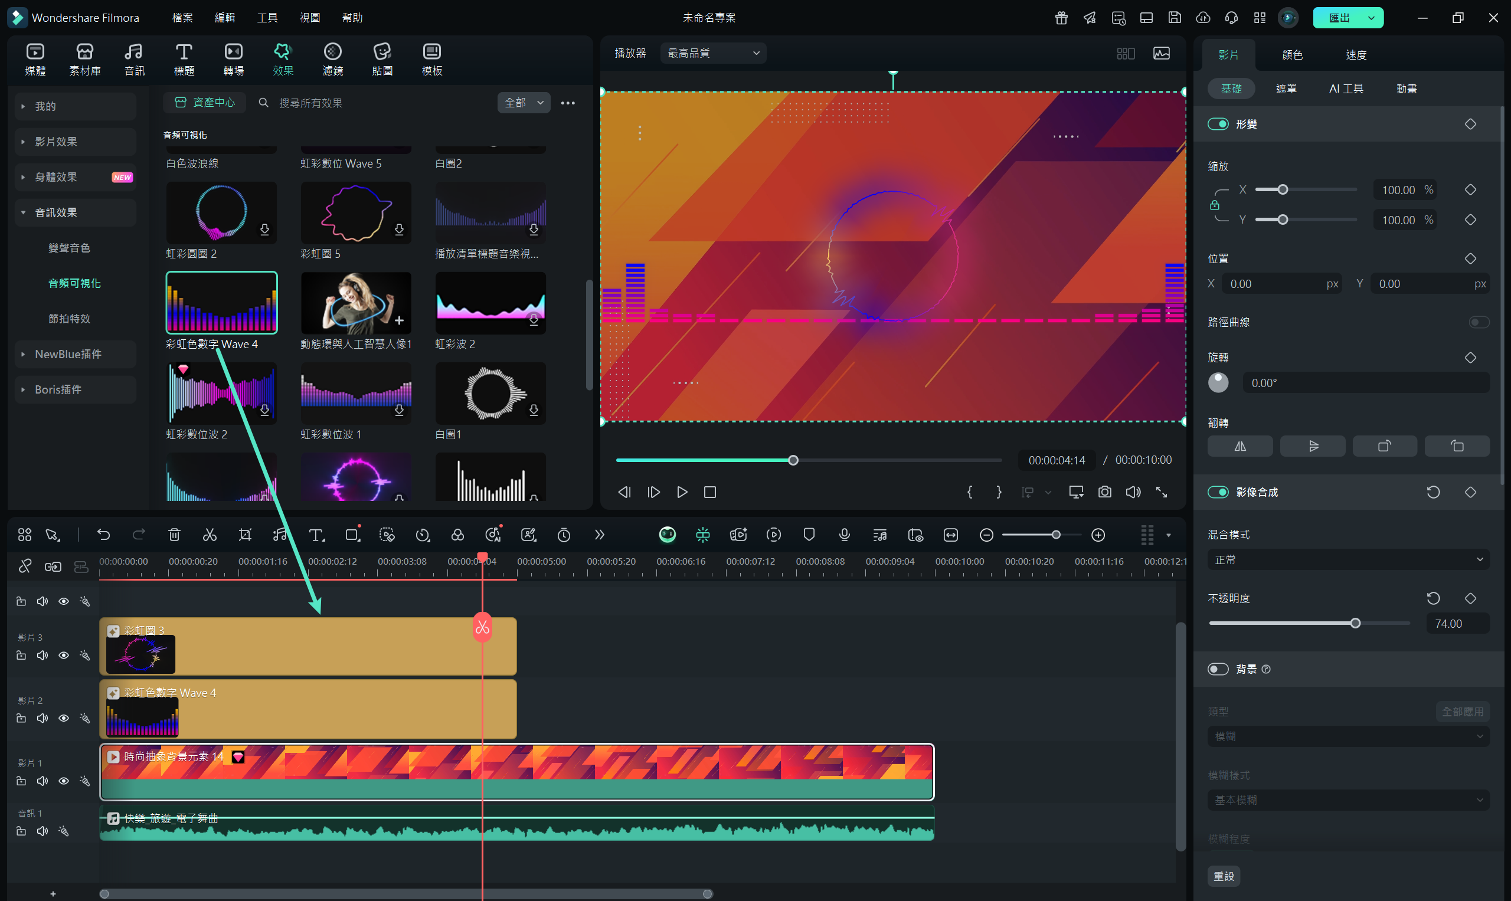Click the microphone voiceover record icon
1511x901 pixels.
pyautogui.click(x=844, y=534)
